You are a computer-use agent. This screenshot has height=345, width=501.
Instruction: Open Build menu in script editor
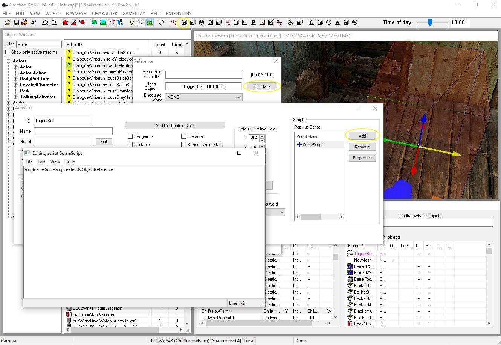[70, 162]
